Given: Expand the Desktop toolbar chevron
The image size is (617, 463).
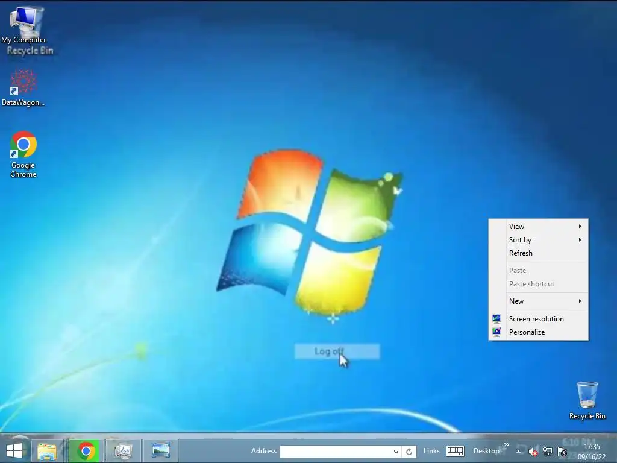Looking at the screenshot, I should point(506,444).
